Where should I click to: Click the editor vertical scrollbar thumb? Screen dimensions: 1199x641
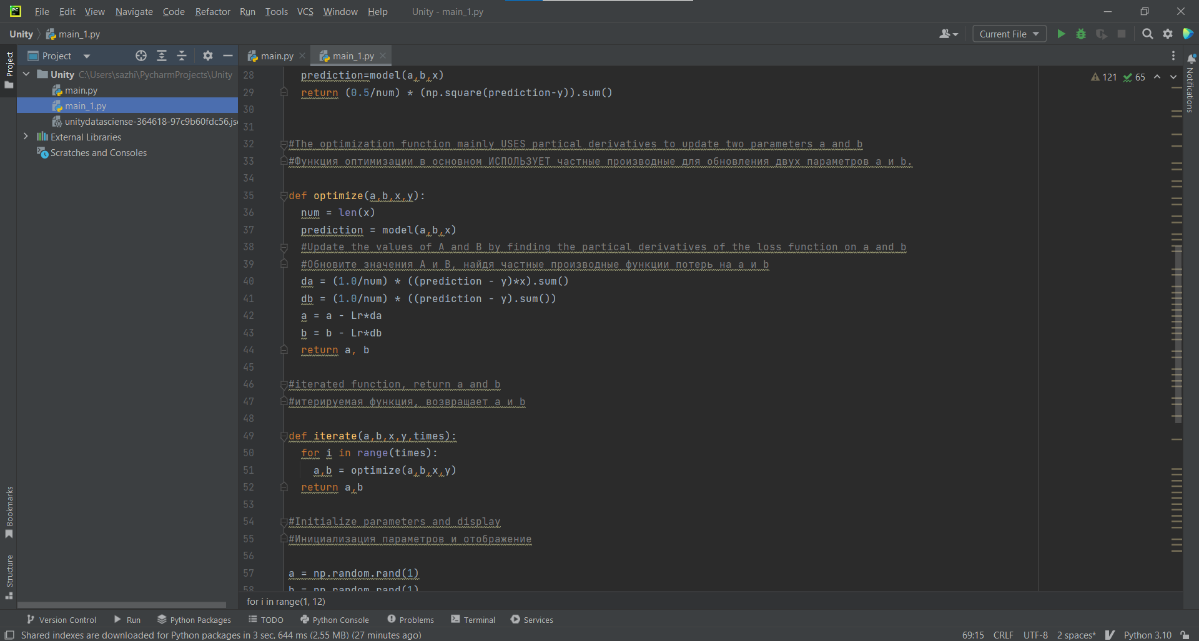1178,334
